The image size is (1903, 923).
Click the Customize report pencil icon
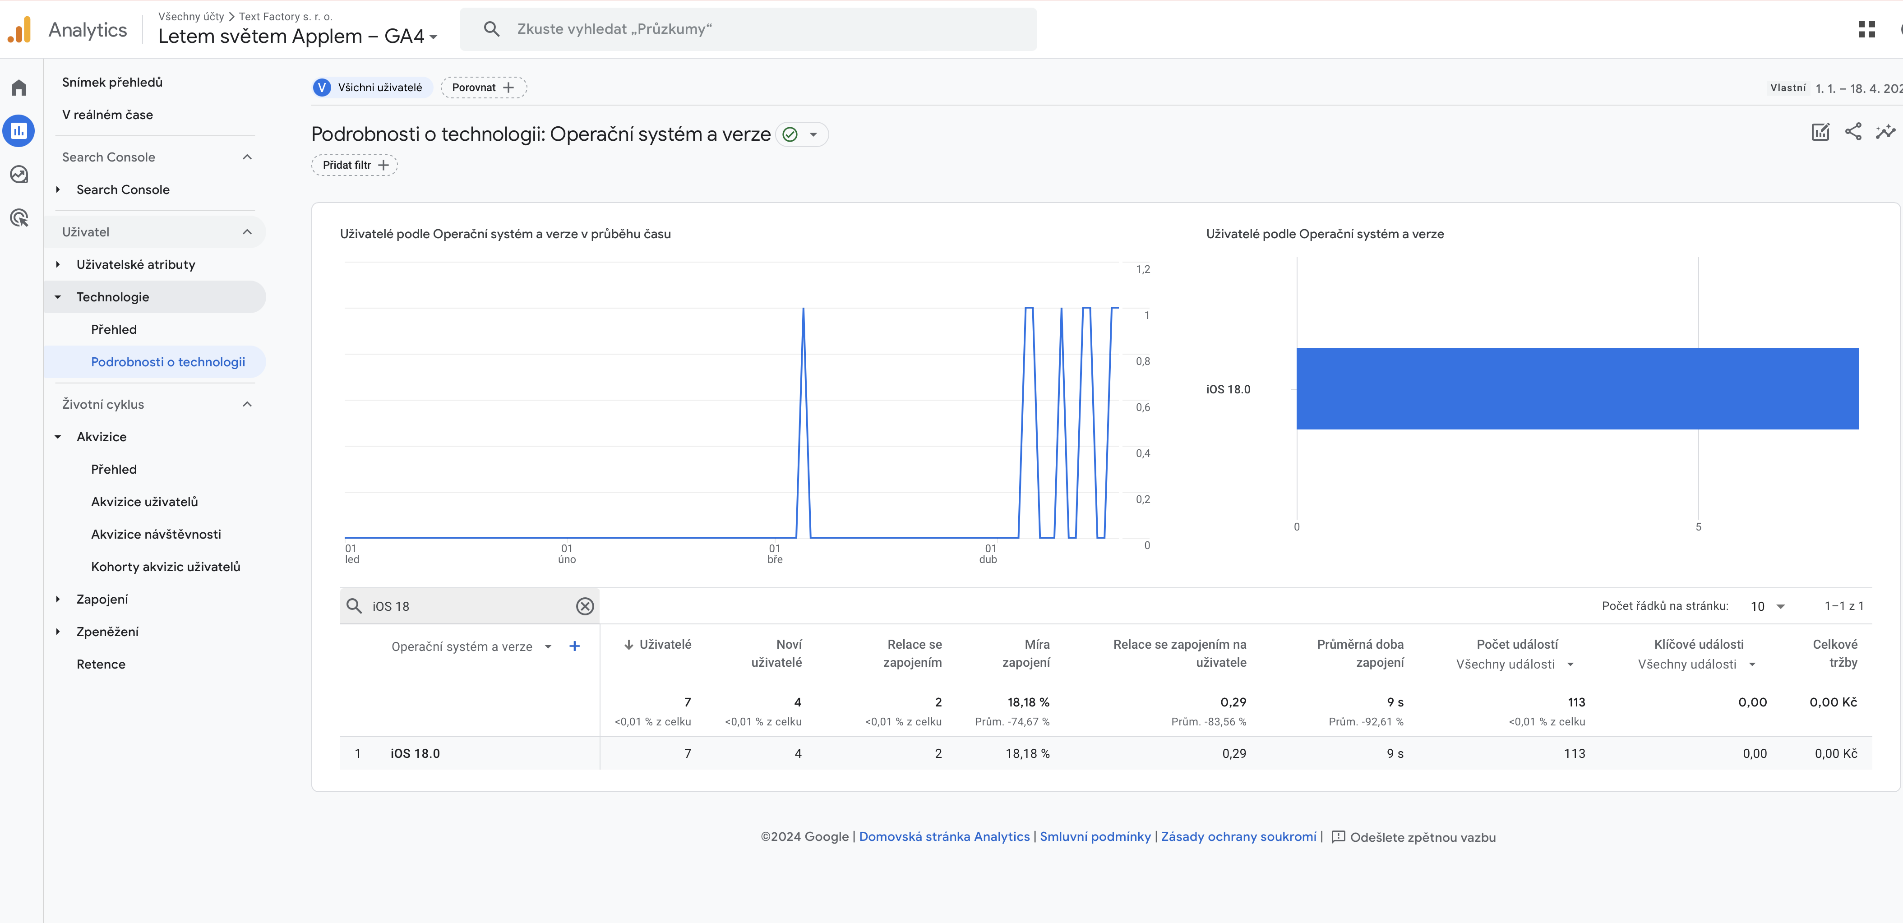[x=1820, y=132]
